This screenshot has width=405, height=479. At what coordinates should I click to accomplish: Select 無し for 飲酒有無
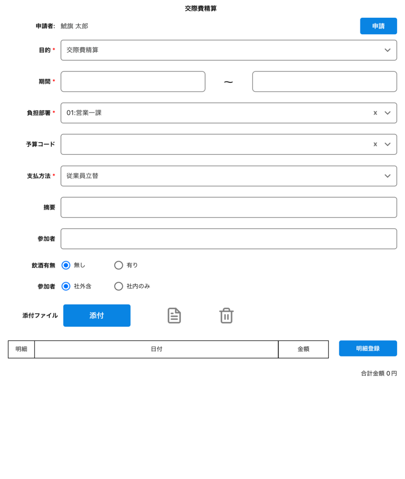(x=66, y=265)
